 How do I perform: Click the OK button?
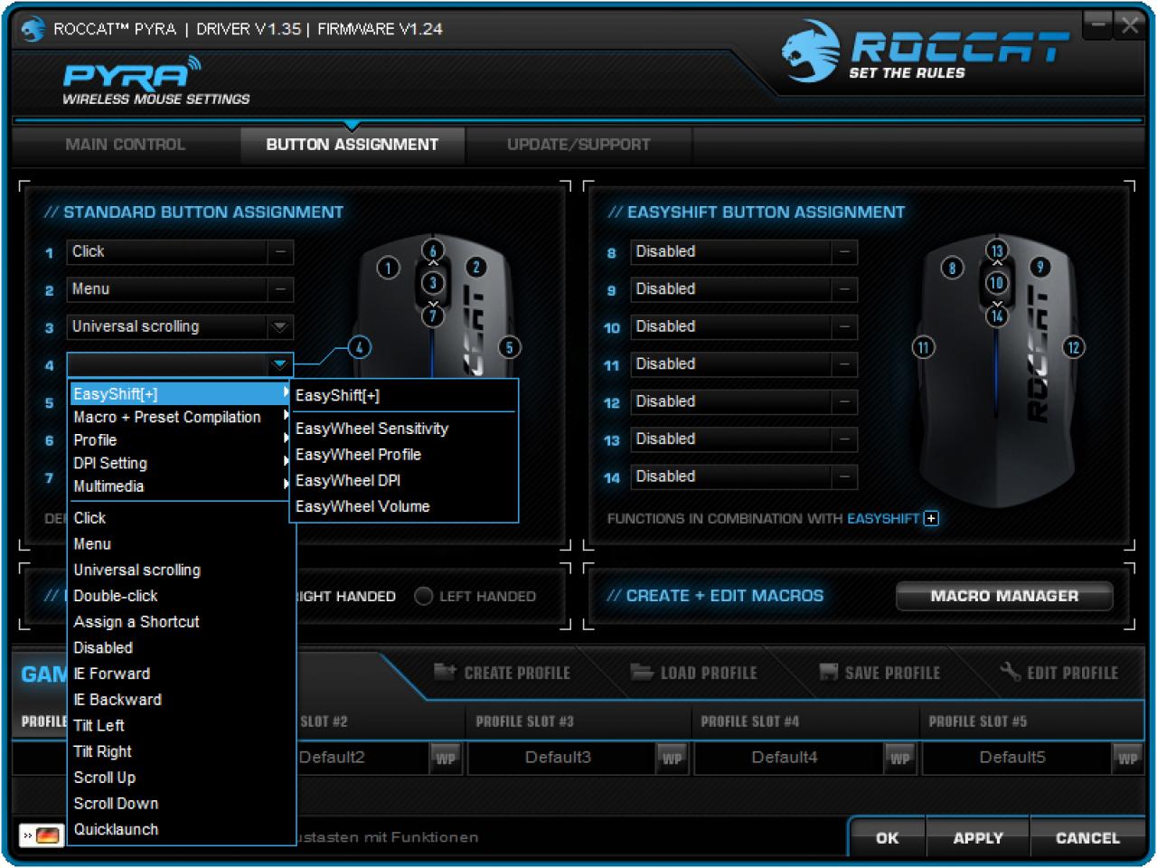click(x=887, y=838)
